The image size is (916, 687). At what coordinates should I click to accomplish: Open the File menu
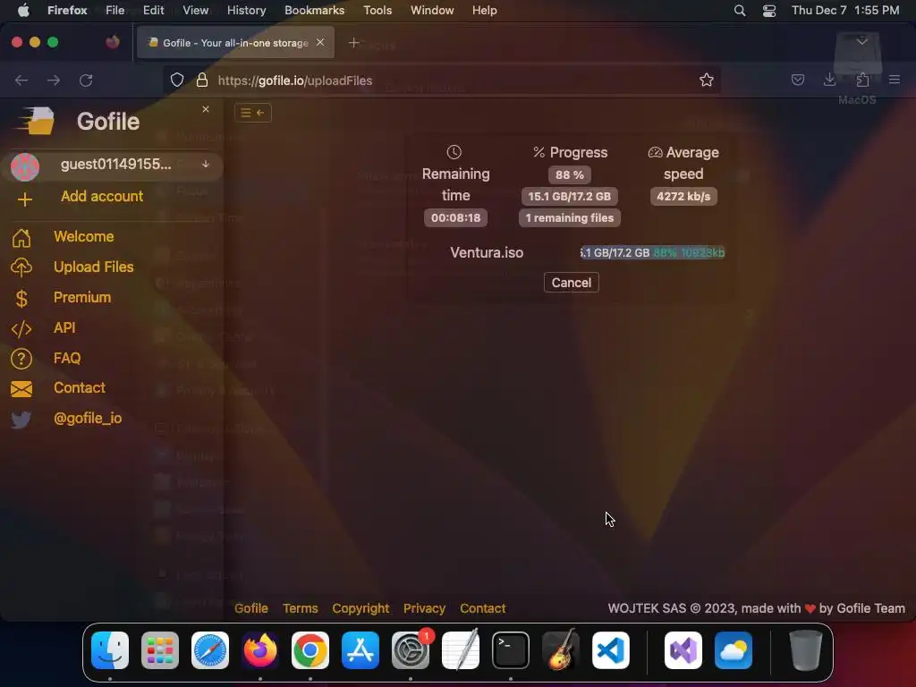(x=114, y=11)
